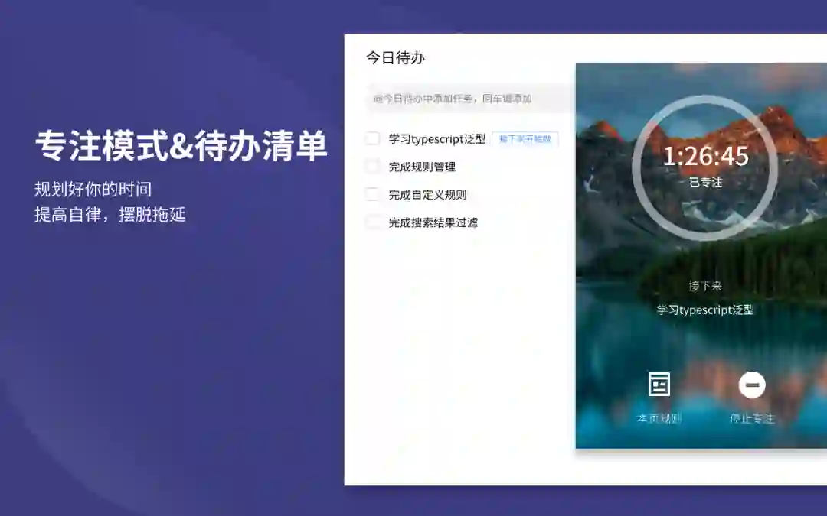This screenshot has height=516, width=827.
Task: Check the 学习typescript泛型 task checkbox
Action: coord(372,138)
